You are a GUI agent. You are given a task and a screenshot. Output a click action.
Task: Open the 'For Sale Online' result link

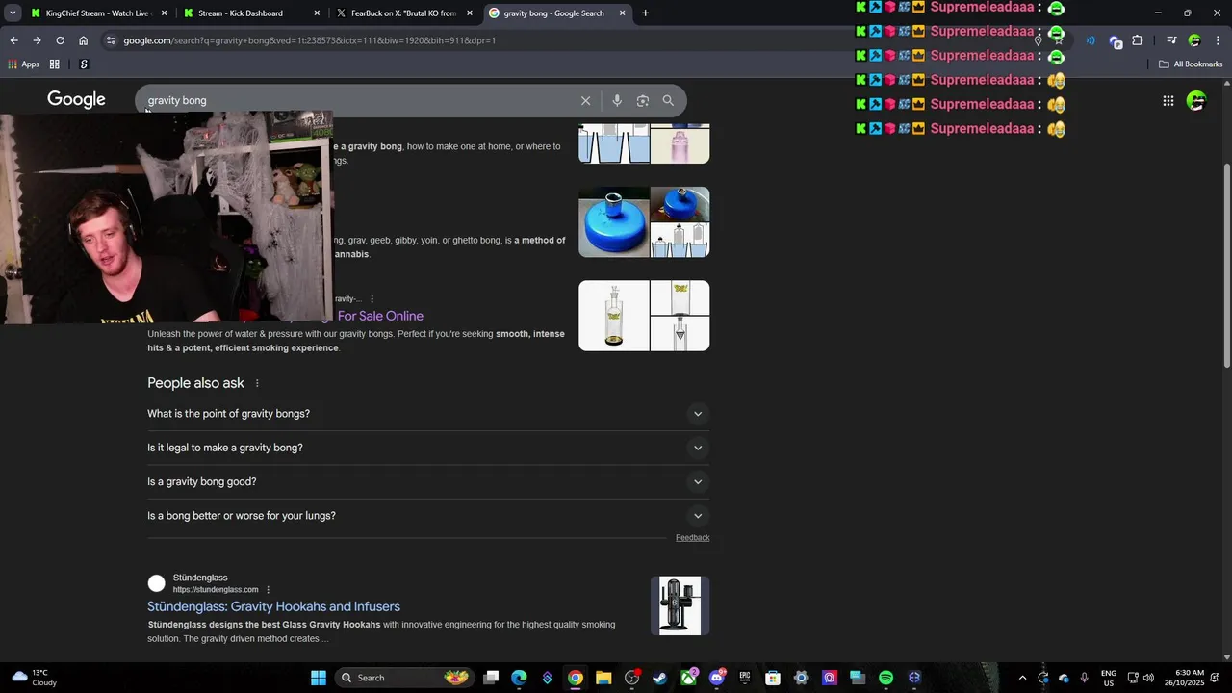tap(380, 316)
